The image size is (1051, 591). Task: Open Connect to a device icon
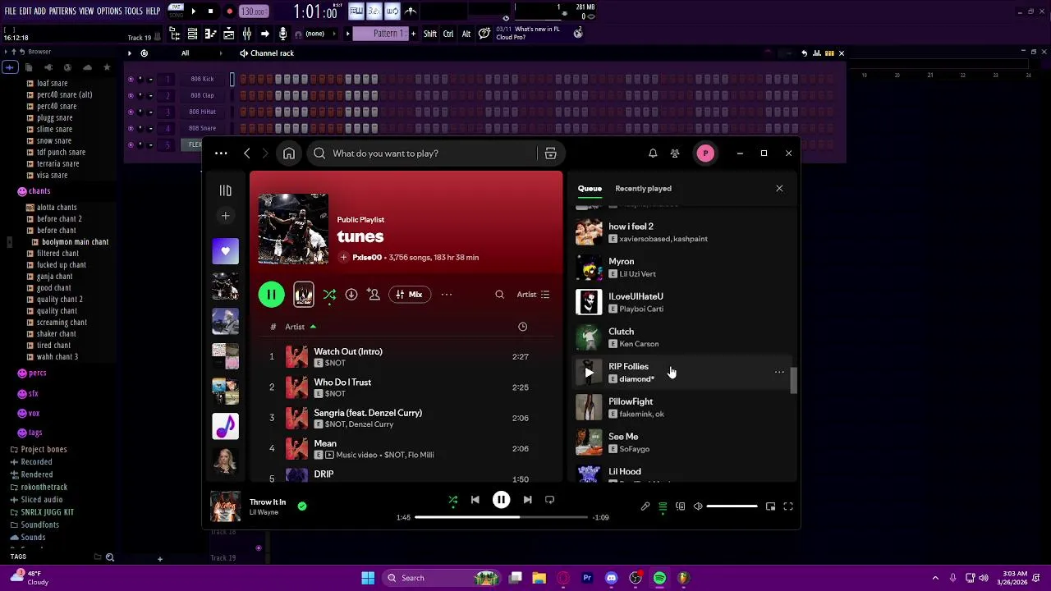[680, 506]
